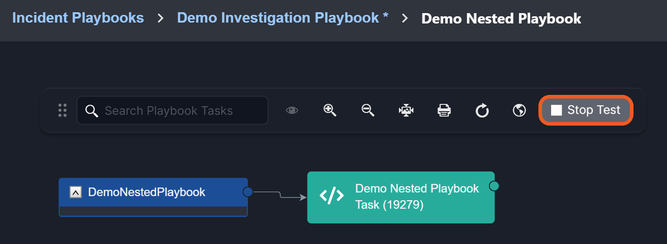667x244 pixels.
Task: Grab the toolbar drag handle dots
Action: coord(62,110)
